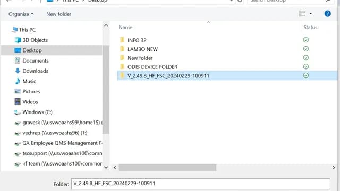The width and height of the screenshot is (340, 191).
Task: Select tscsupport network drive
Action: [62, 153]
